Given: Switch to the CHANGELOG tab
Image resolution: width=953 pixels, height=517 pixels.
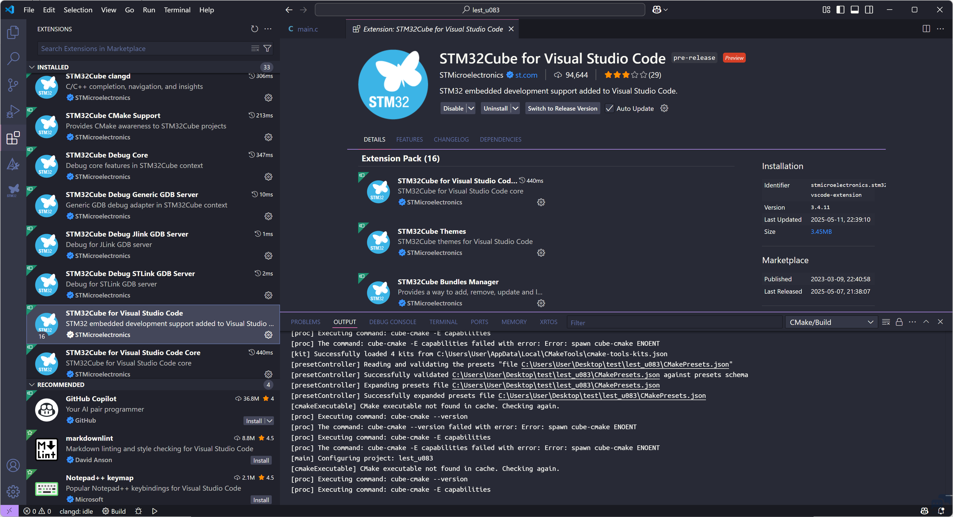Looking at the screenshot, I should tap(451, 139).
